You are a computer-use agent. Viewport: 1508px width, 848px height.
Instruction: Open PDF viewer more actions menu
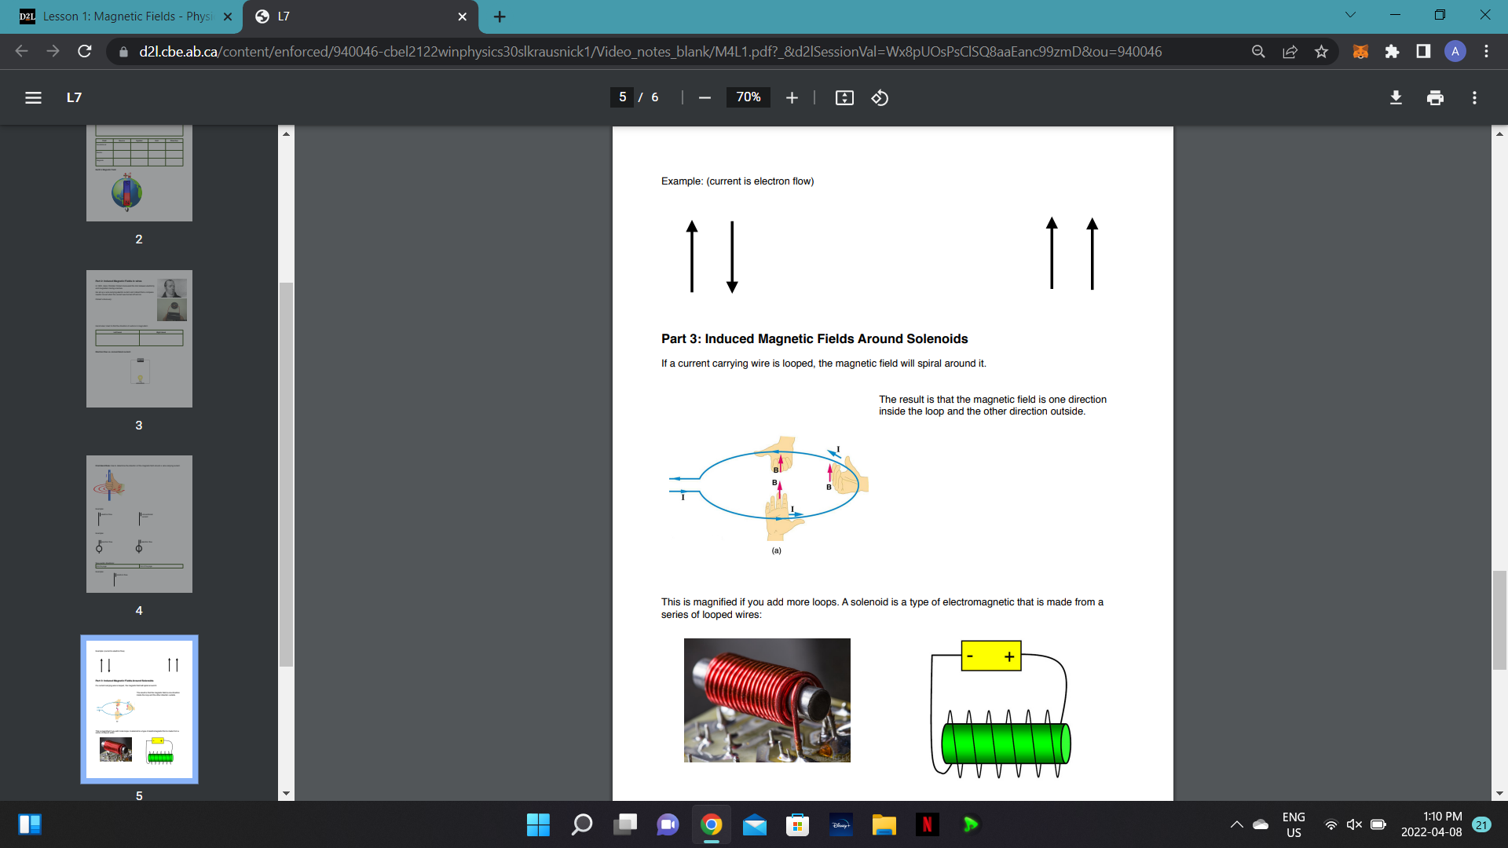click(x=1474, y=97)
